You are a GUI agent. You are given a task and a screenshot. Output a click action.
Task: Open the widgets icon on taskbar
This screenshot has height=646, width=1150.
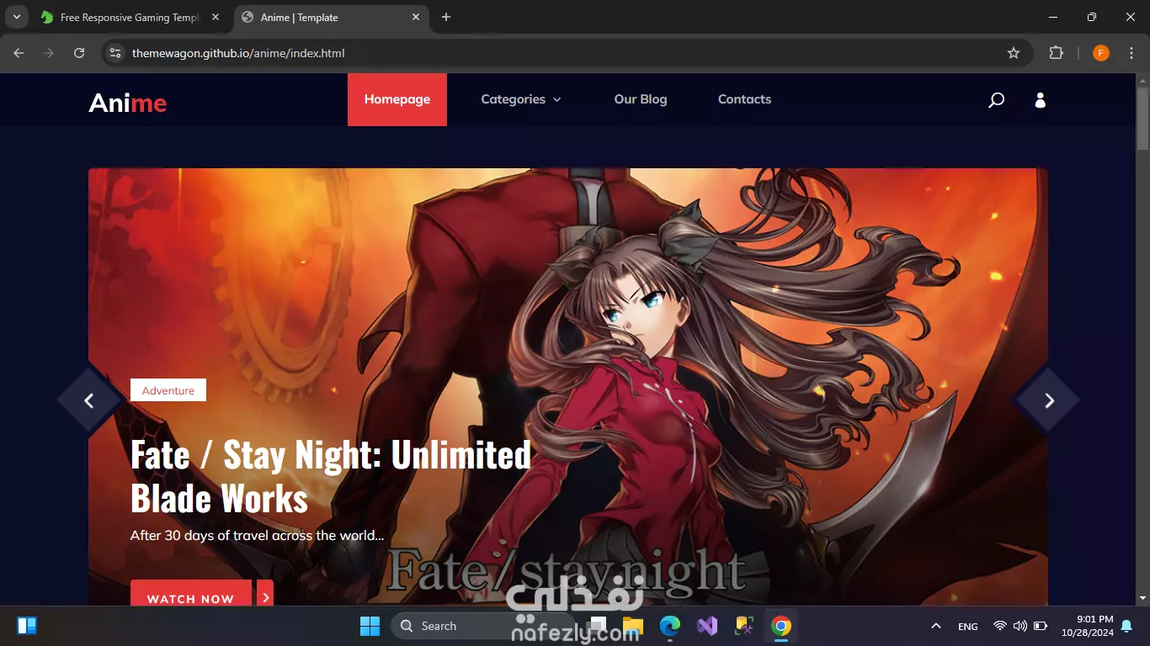click(27, 626)
